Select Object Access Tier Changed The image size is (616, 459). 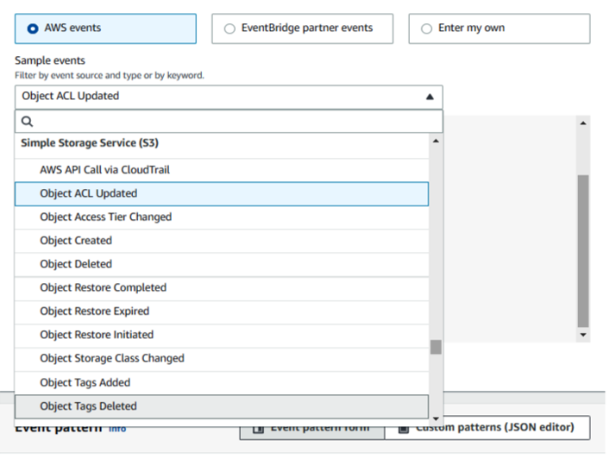click(x=222, y=217)
